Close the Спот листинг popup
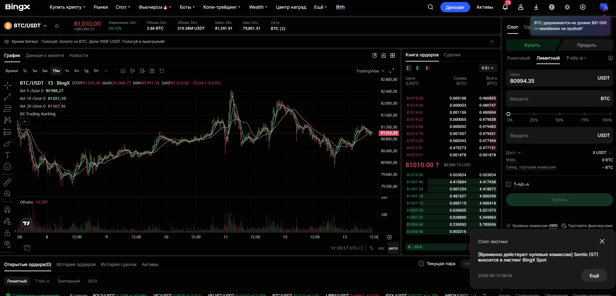 [x=602, y=241]
